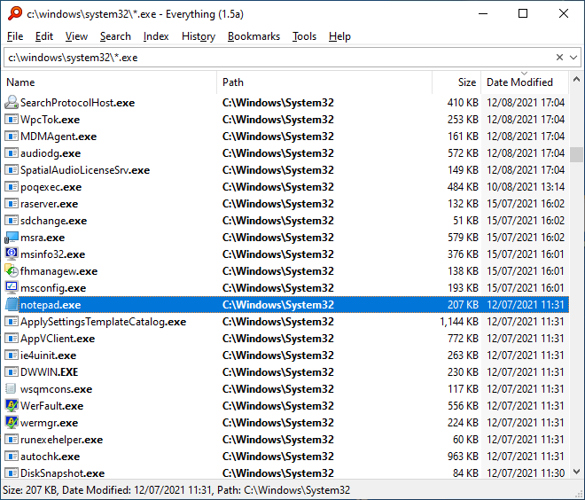Image resolution: width=585 pixels, height=500 pixels.
Task: Click the wermgr.exe icon
Action: pyautogui.click(x=12, y=423)
